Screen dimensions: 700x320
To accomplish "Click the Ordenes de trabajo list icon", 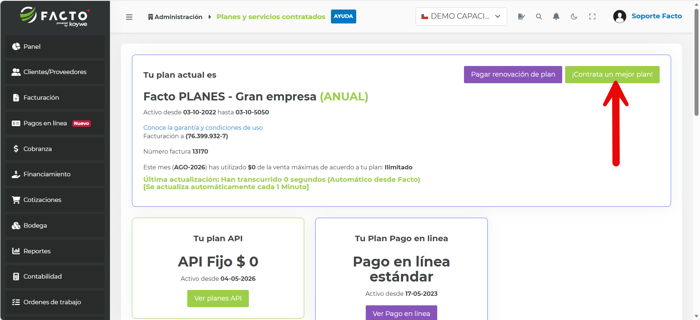I will (x=16, y=302).
